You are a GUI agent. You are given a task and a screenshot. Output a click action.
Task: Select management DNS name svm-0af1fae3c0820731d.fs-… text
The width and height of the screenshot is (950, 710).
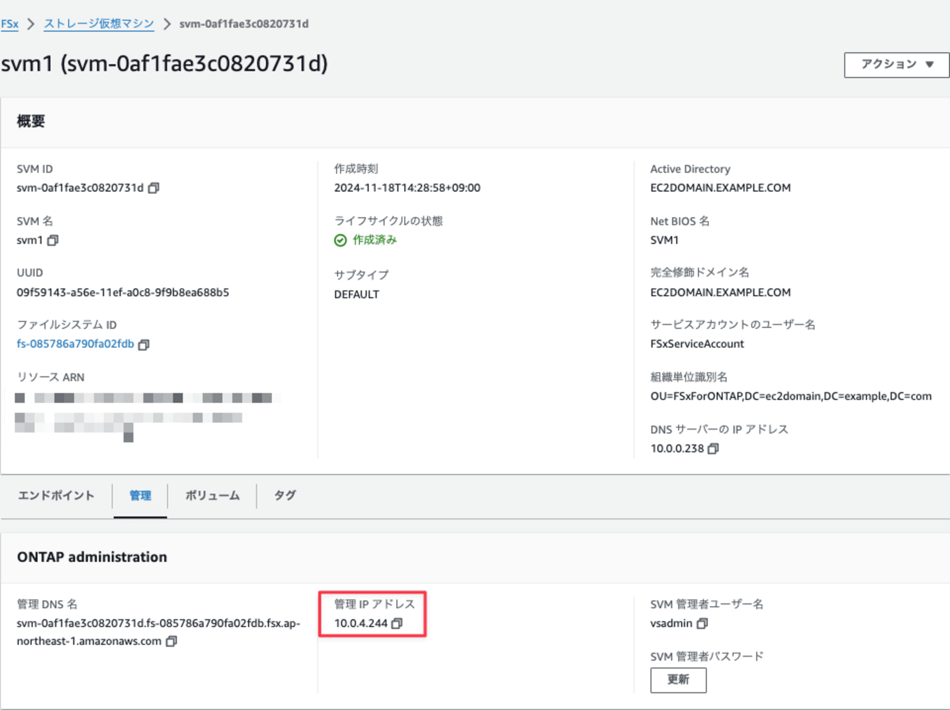(x=158, y=632)
